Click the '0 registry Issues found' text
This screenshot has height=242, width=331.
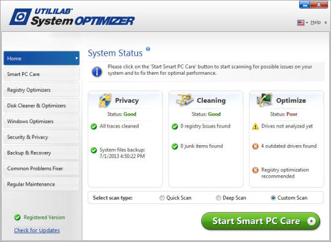coord(205,126)
